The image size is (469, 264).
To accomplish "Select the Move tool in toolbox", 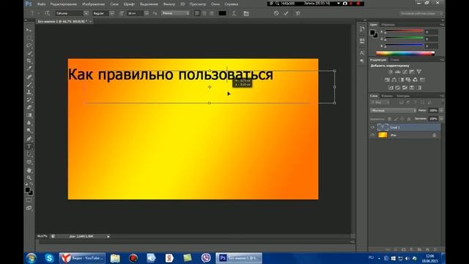I will coord(29,30).
